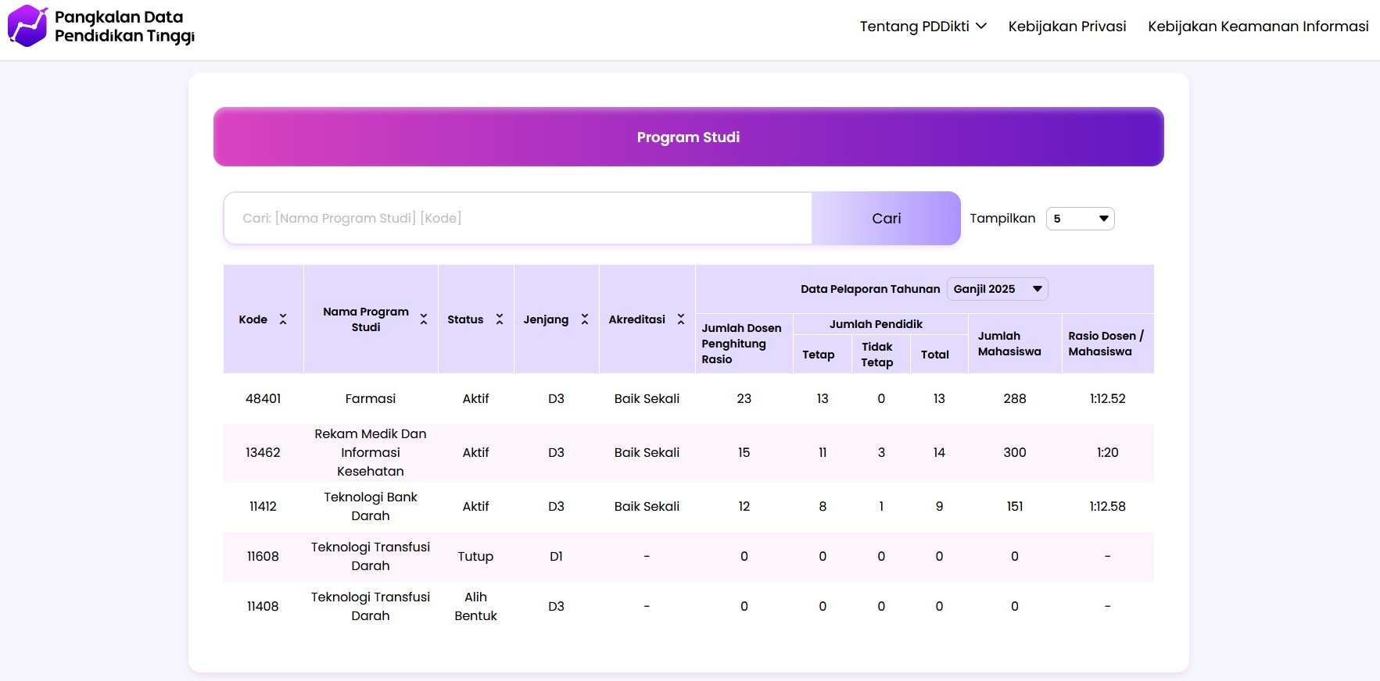
Task: Click the Teknologi Bank Darah program name
Action: coord(370,507)
